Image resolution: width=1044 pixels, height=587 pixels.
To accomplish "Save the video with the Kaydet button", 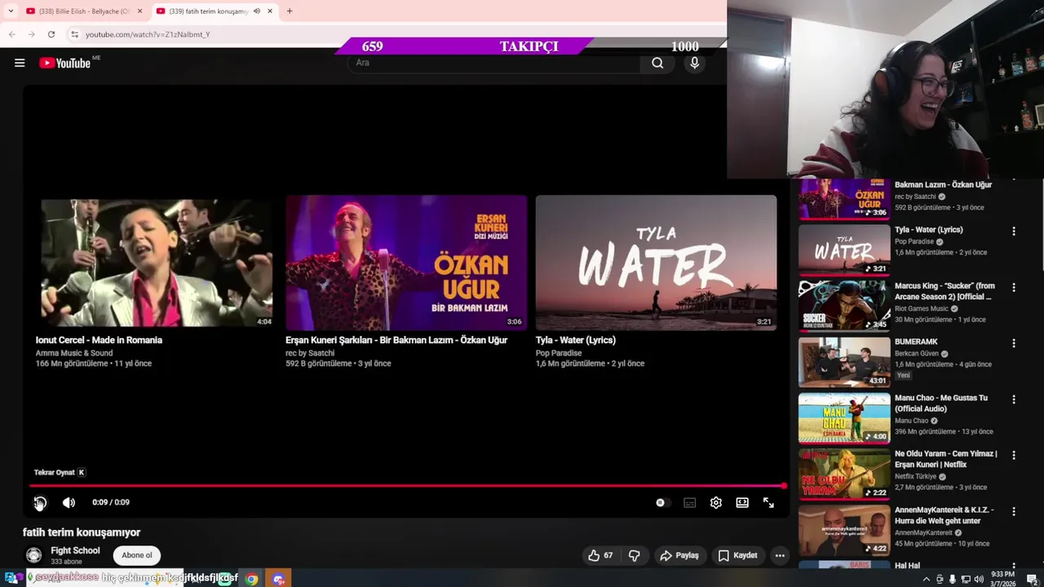I will point(737,555).
